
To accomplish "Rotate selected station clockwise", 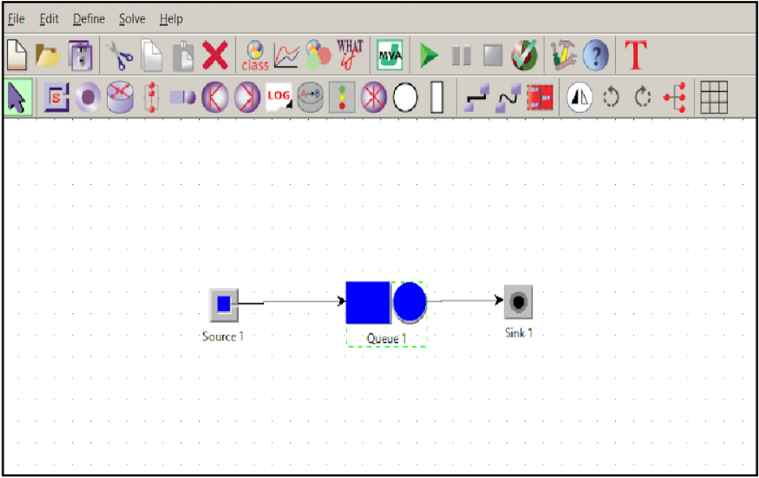I will (x=643, y=98).
